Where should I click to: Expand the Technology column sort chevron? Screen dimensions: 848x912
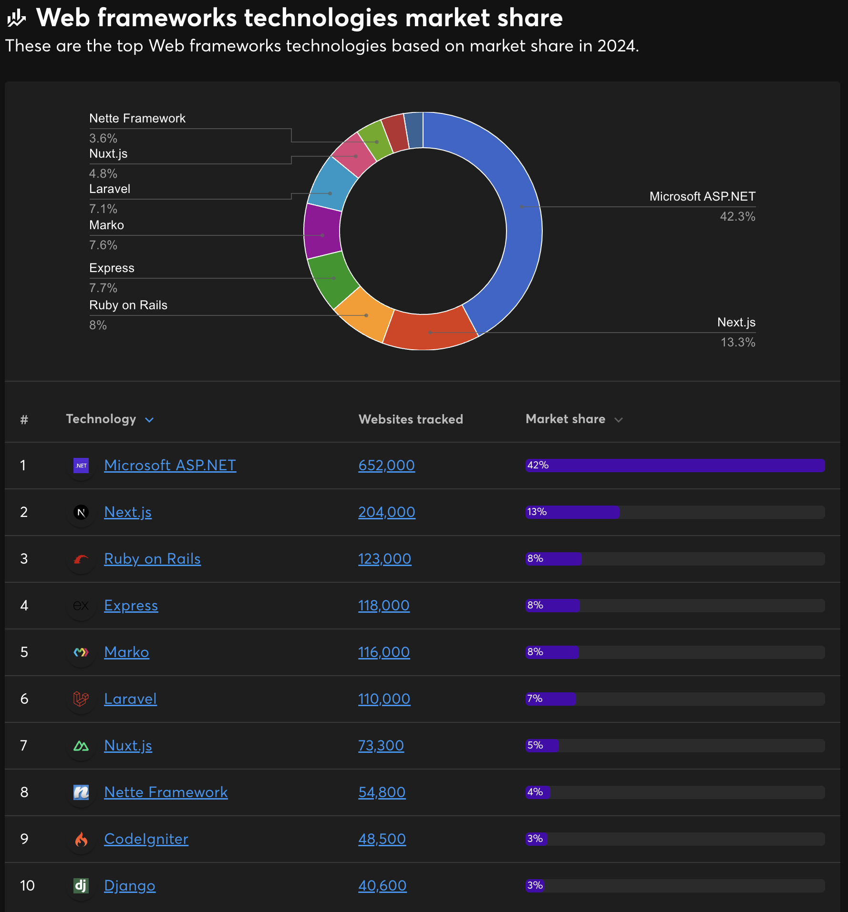pos(149,420)
